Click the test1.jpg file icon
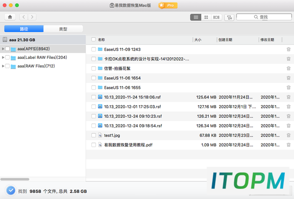 point(100,135)
